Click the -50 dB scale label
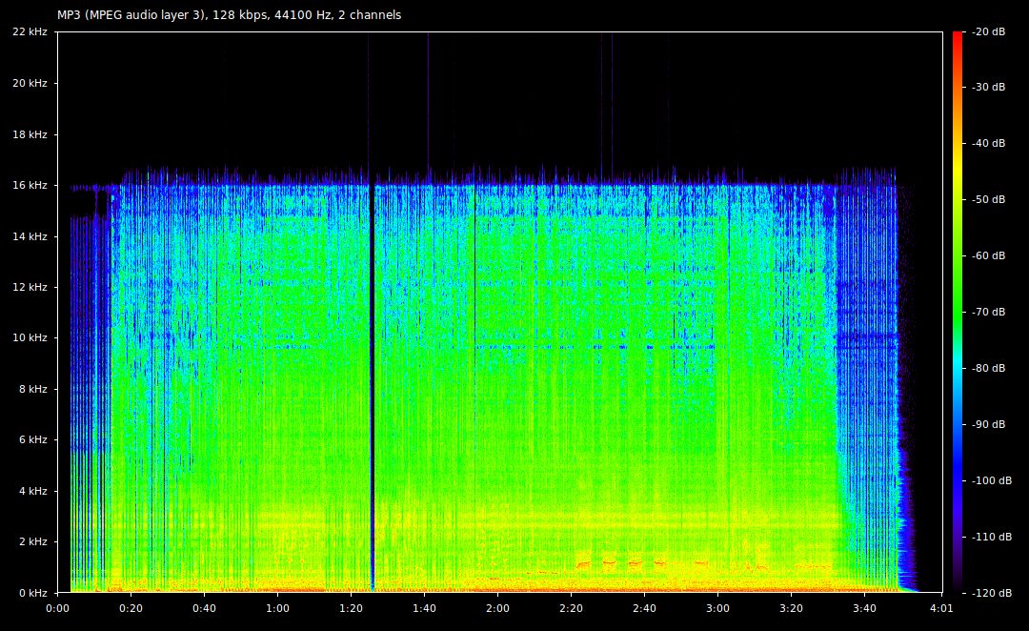Screen dimensions: 1029x631 click(988, 199)
